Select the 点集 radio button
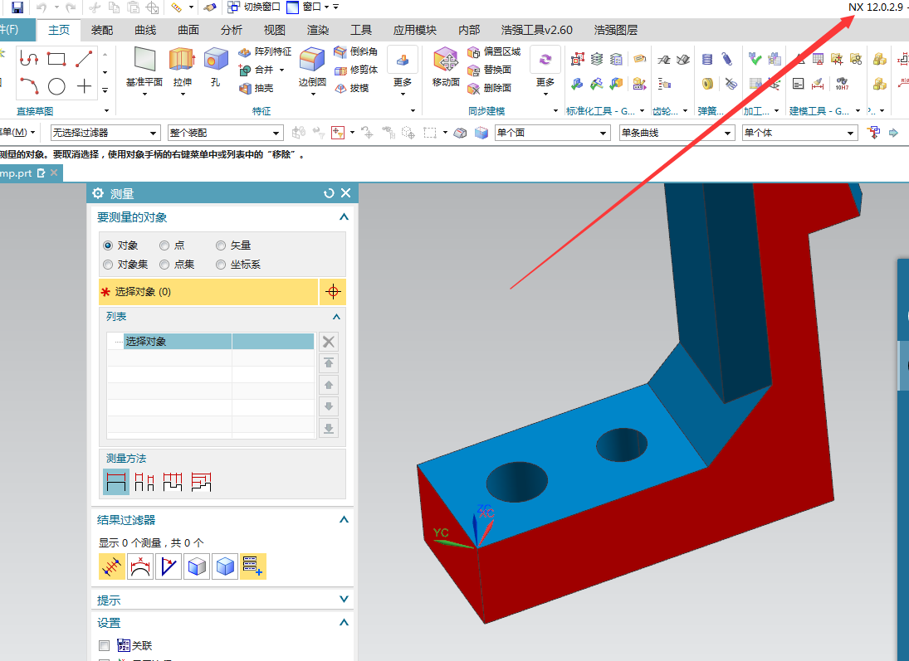 tap(164, 265)
